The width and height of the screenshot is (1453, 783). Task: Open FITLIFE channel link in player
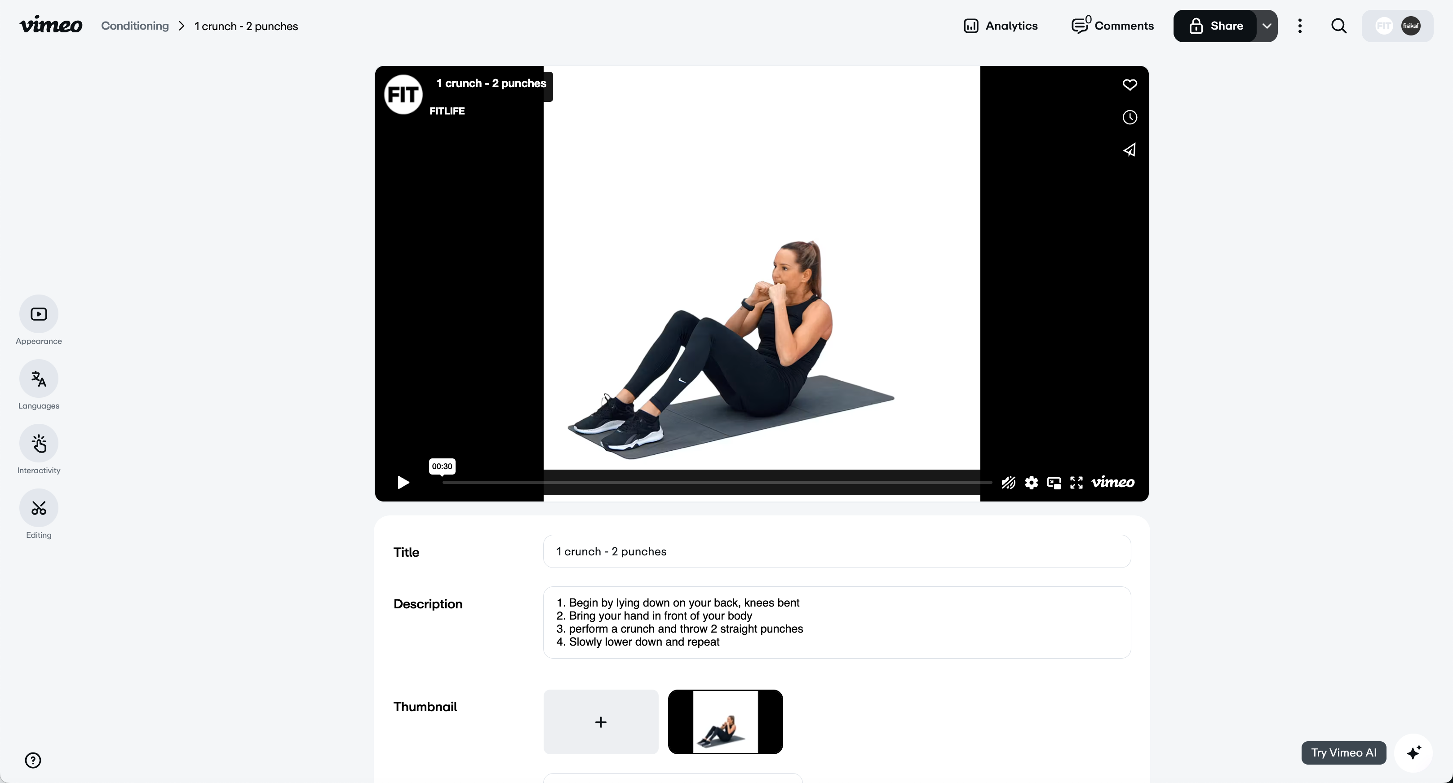point(447,111)
